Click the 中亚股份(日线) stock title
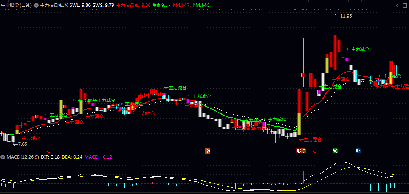The width and height of the screenshot is (409, 194). tap(16, 5)
